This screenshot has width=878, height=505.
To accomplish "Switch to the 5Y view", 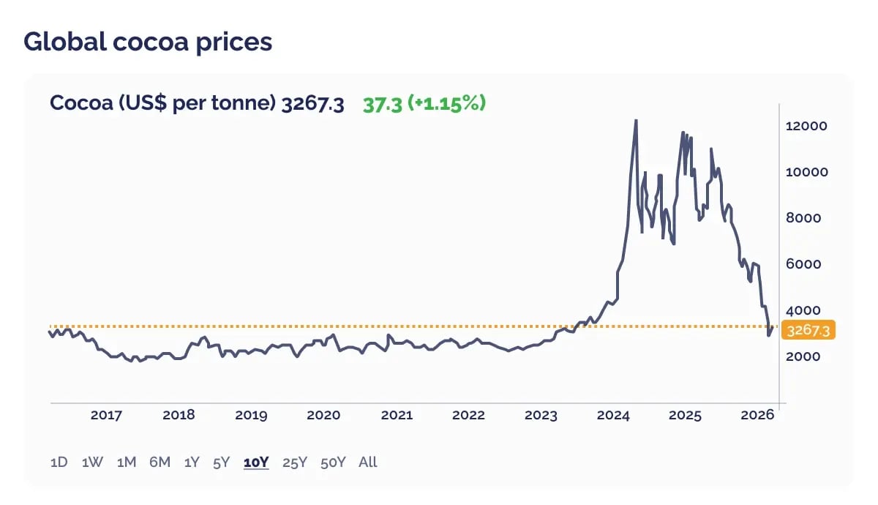I will pyautogui.click(x=221, y=462).
